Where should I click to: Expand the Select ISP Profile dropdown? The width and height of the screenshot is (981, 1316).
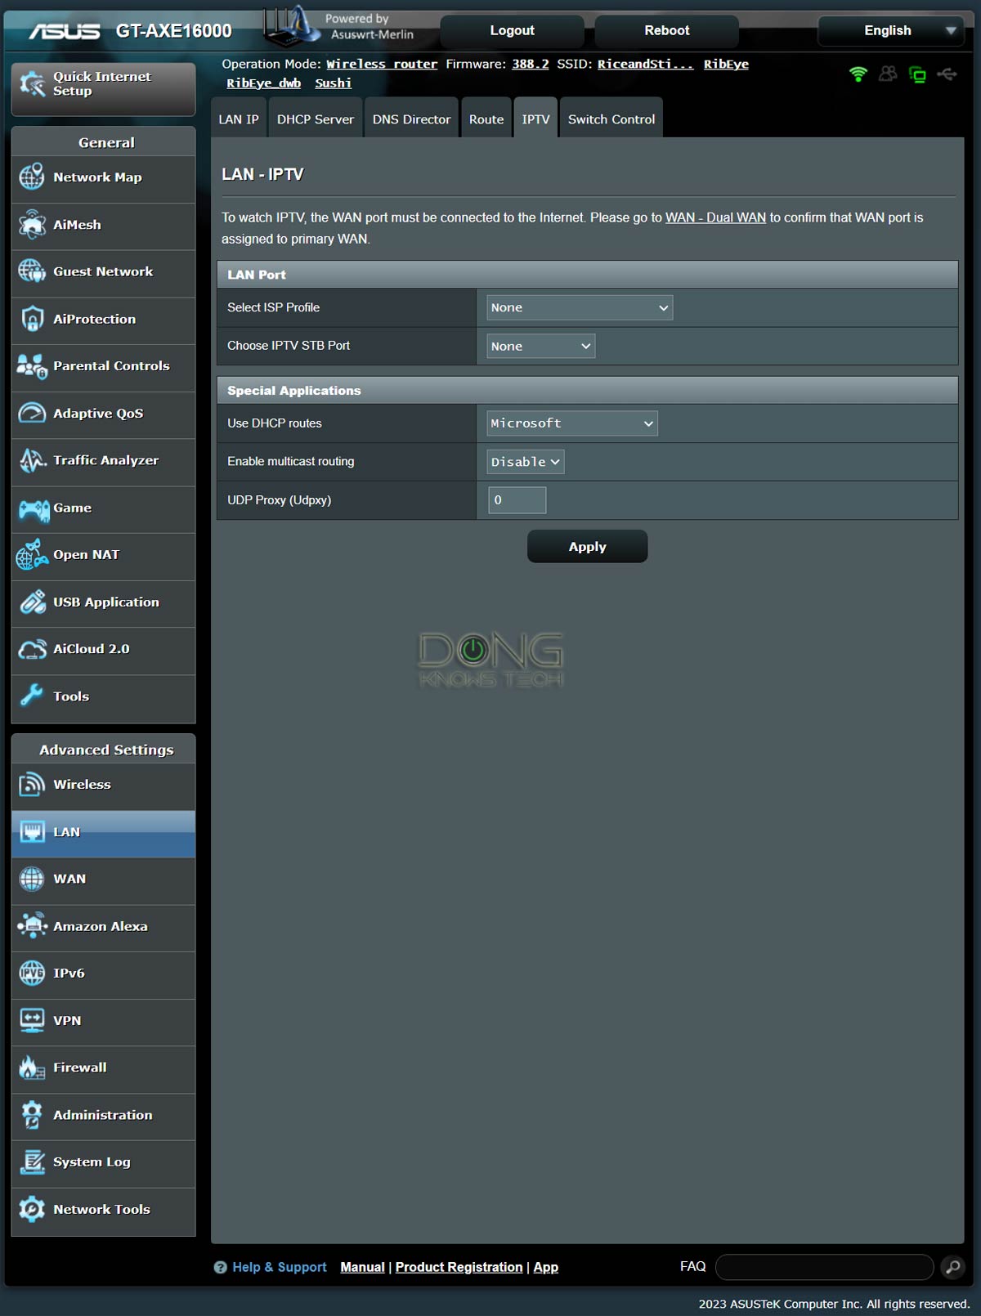click(x=579, y=307)
